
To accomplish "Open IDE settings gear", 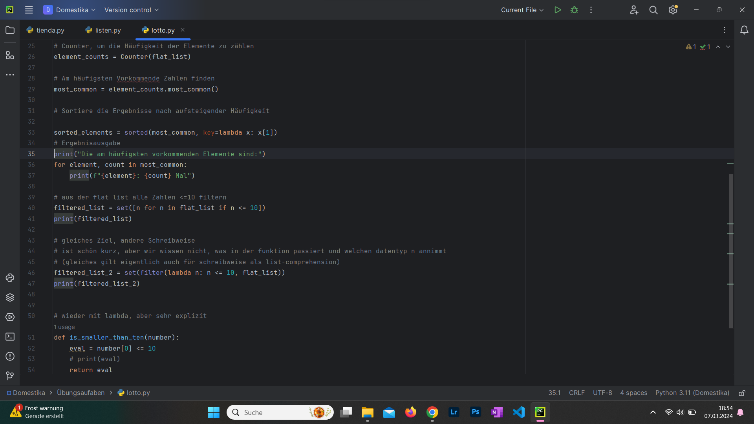I will tap(673, 10).
